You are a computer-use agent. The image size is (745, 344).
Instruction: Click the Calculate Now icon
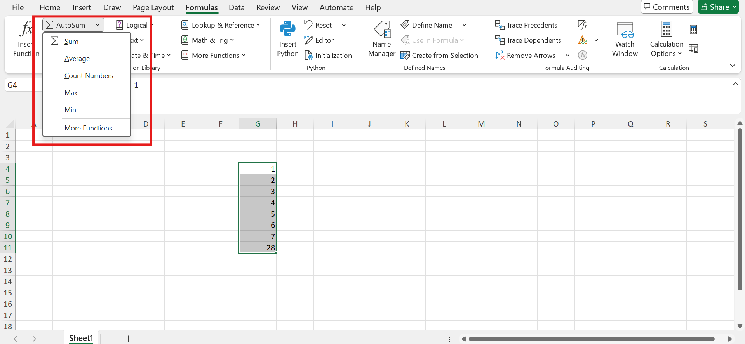coord(693,30)
